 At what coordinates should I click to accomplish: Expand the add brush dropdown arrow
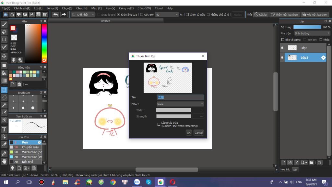(x=29, y=168)
